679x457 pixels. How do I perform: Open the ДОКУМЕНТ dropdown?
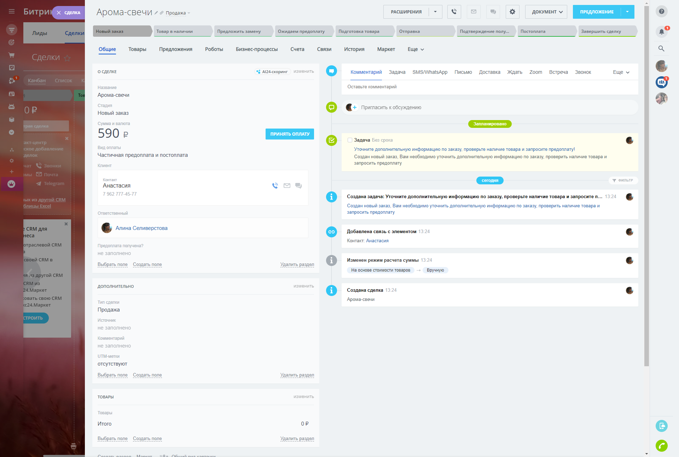coord(546,12)
